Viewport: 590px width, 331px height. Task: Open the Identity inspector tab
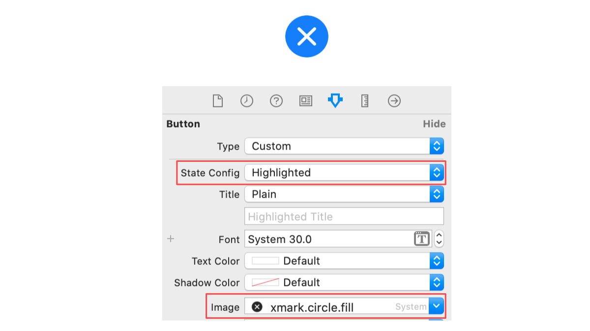[305, 101]
